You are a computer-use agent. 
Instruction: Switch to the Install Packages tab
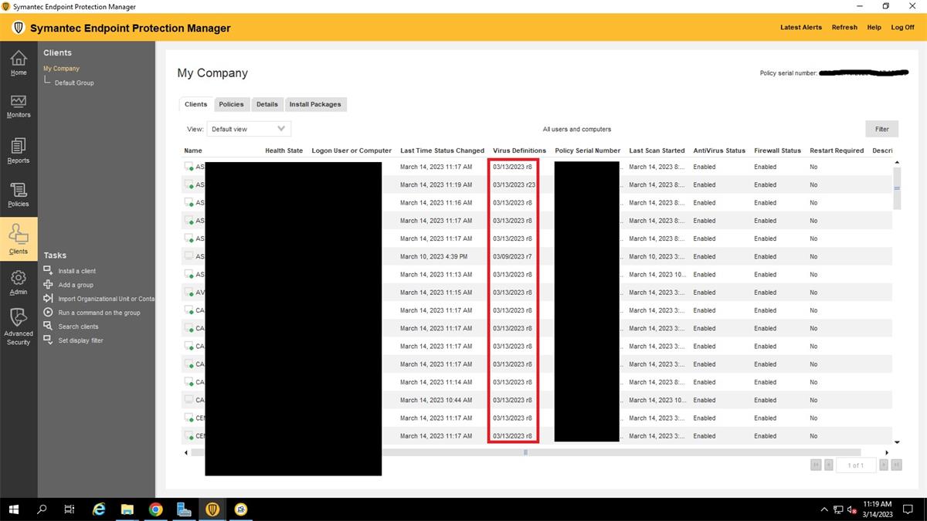point(315,103)
